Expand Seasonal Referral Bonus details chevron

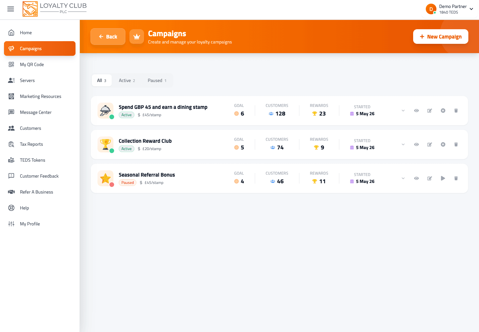403,178
